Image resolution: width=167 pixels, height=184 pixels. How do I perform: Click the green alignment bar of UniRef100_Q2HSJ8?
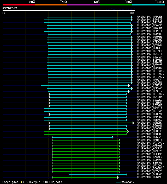[86, 131]
